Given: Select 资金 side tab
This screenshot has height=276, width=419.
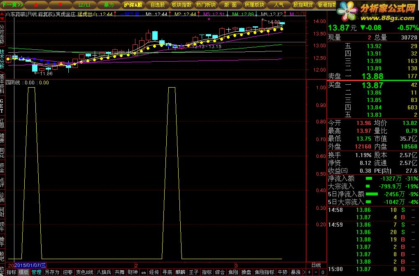Looking at the screenshot, I should tap(2, 167).
